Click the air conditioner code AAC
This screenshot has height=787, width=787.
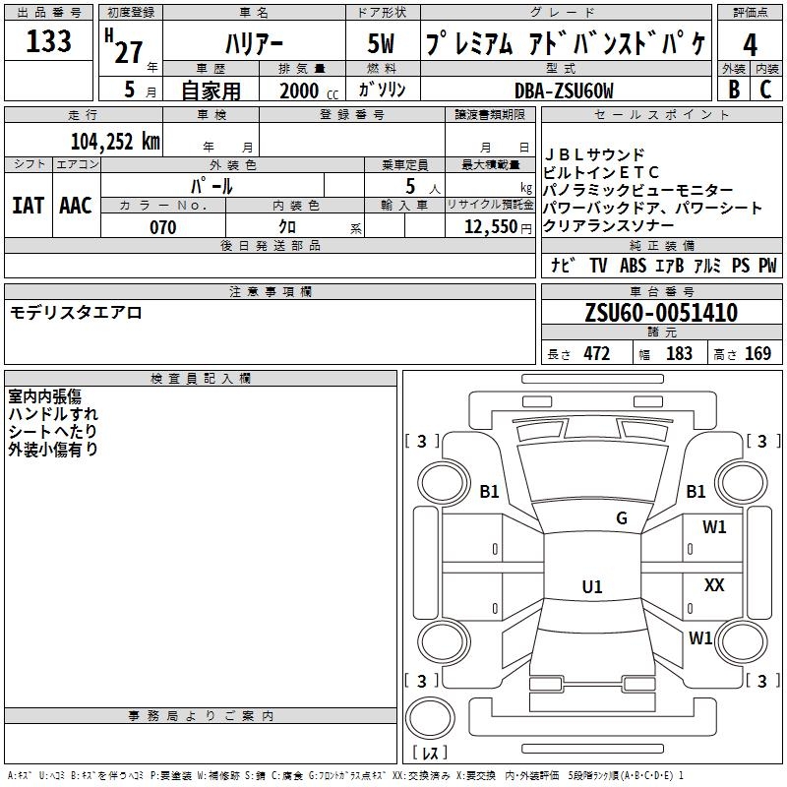(76, 206)
